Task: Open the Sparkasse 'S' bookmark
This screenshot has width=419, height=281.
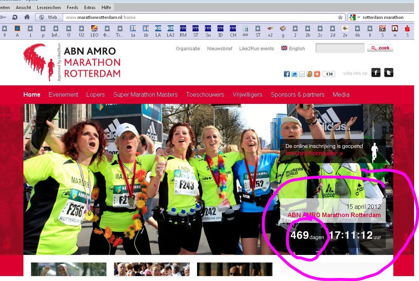Action: pos(407,31)
